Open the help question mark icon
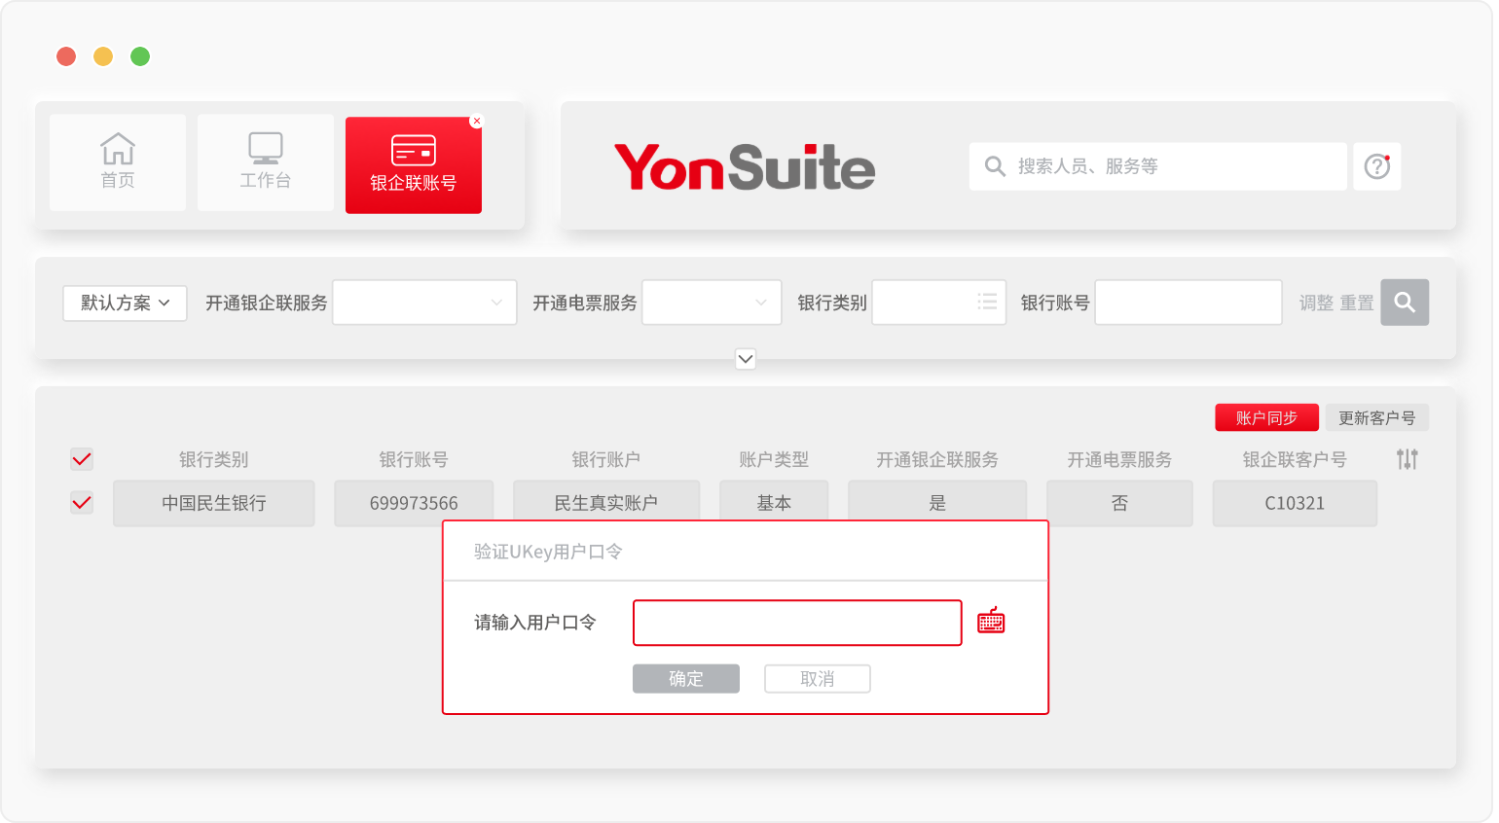Screen dimensions: 1499x823 tap(1376, 166)
